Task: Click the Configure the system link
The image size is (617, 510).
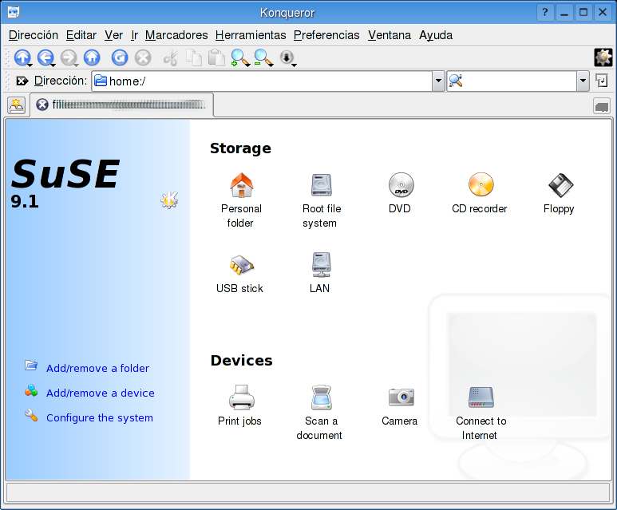Action: pyautogui.click(x=100, y=418)
